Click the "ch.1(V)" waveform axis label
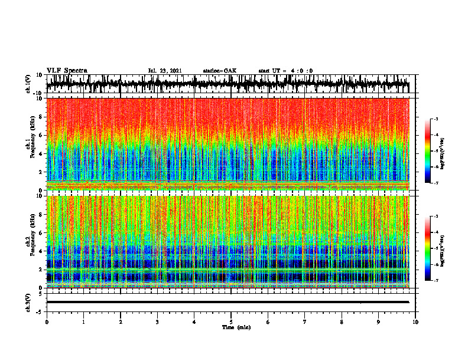This screenshot has width=468, height=361. coord(28,84)
